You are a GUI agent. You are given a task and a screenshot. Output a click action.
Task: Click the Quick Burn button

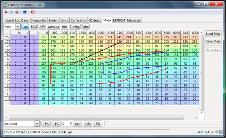[213, 50]
